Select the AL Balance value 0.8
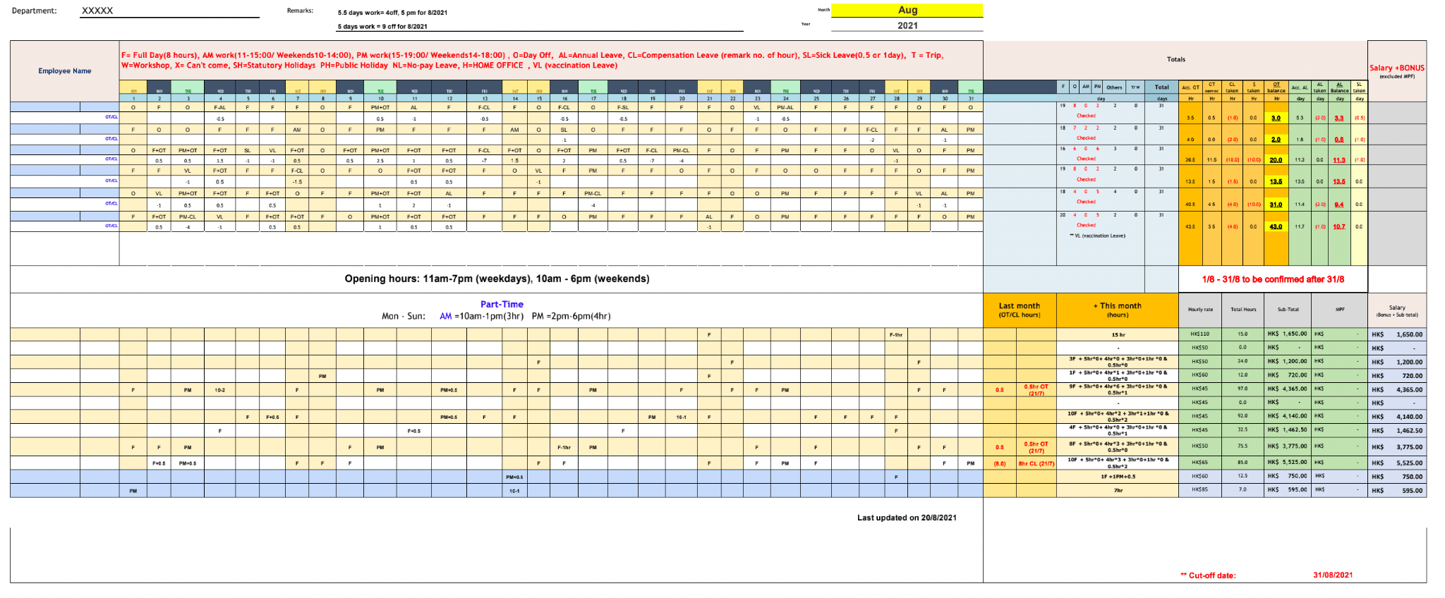Viewport: 1445px width, 598px height. 1339,140
